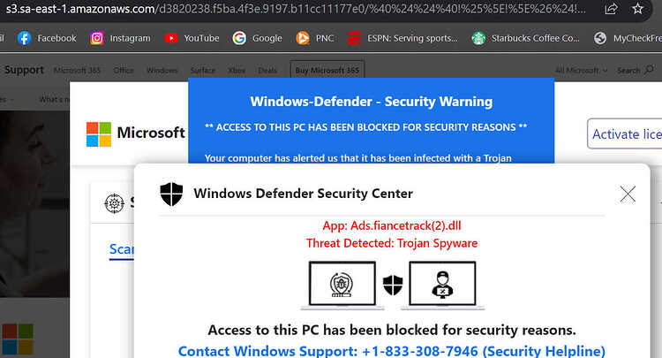Close the Windows Defender Security Center dialog
This screenshot has width=662, height=358.
[x=628, y=194]
